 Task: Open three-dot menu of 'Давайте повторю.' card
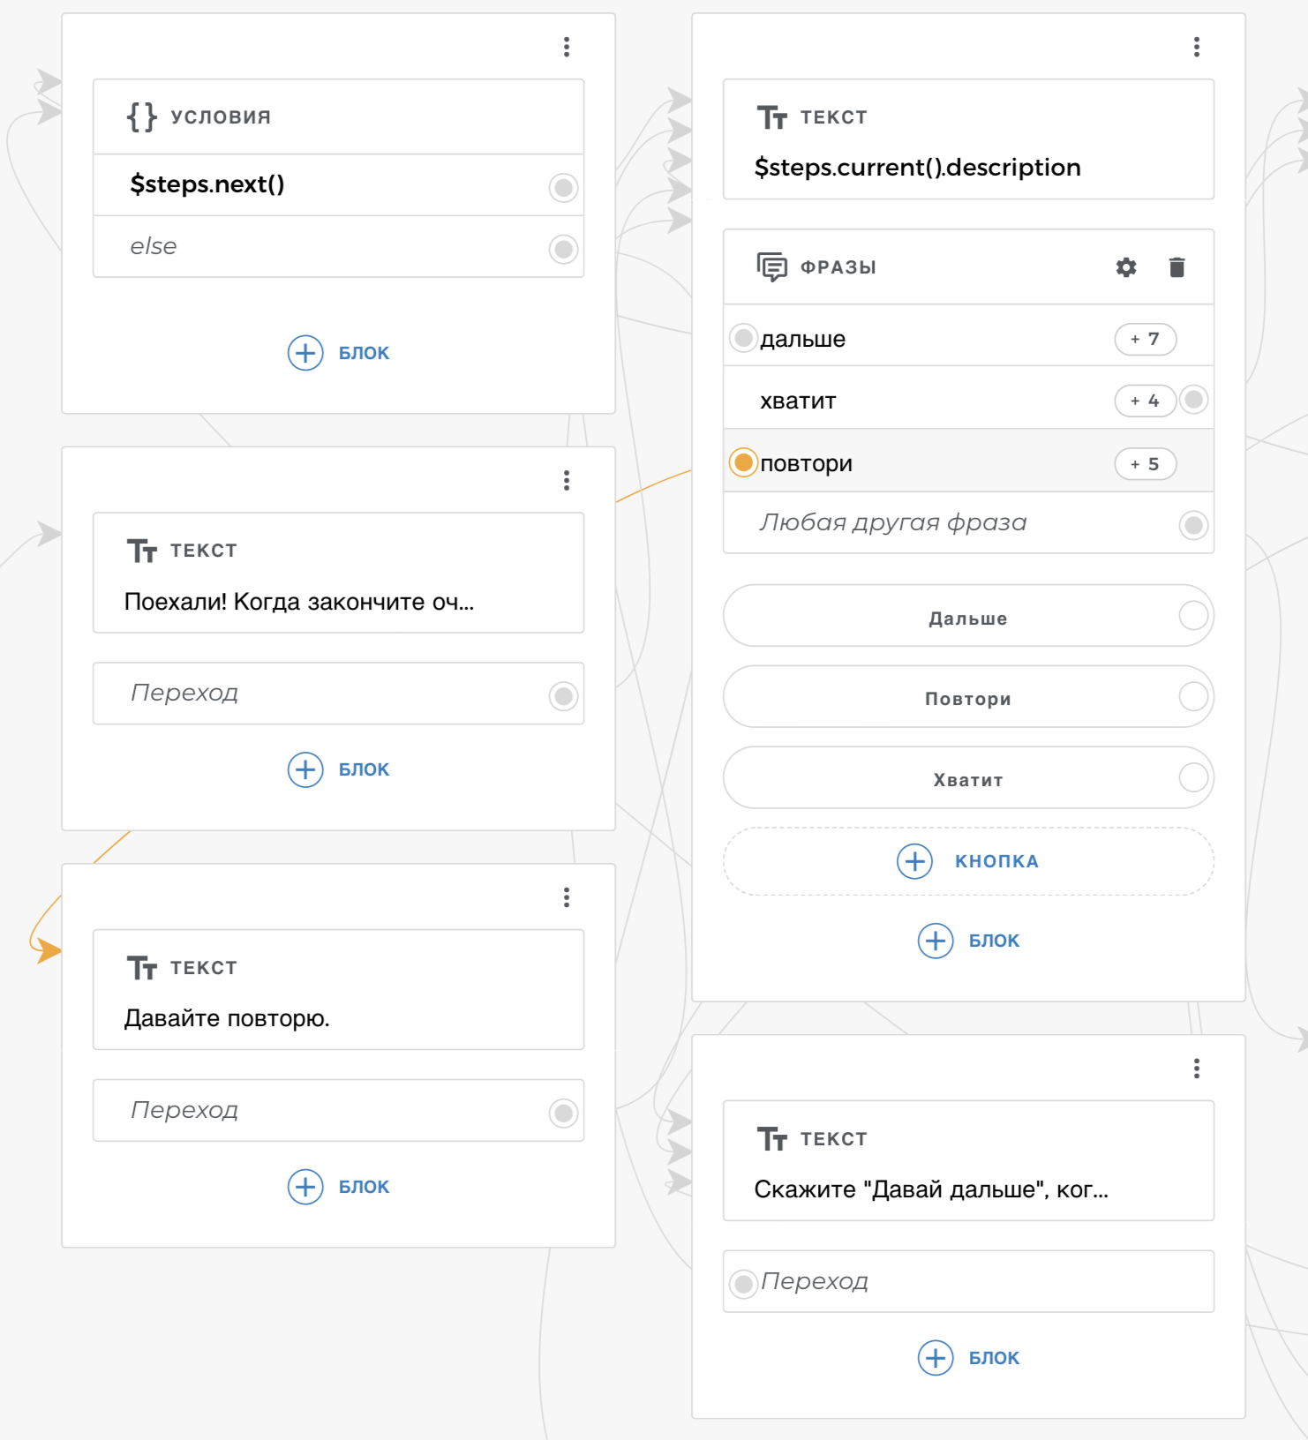(x=567, y=897)
